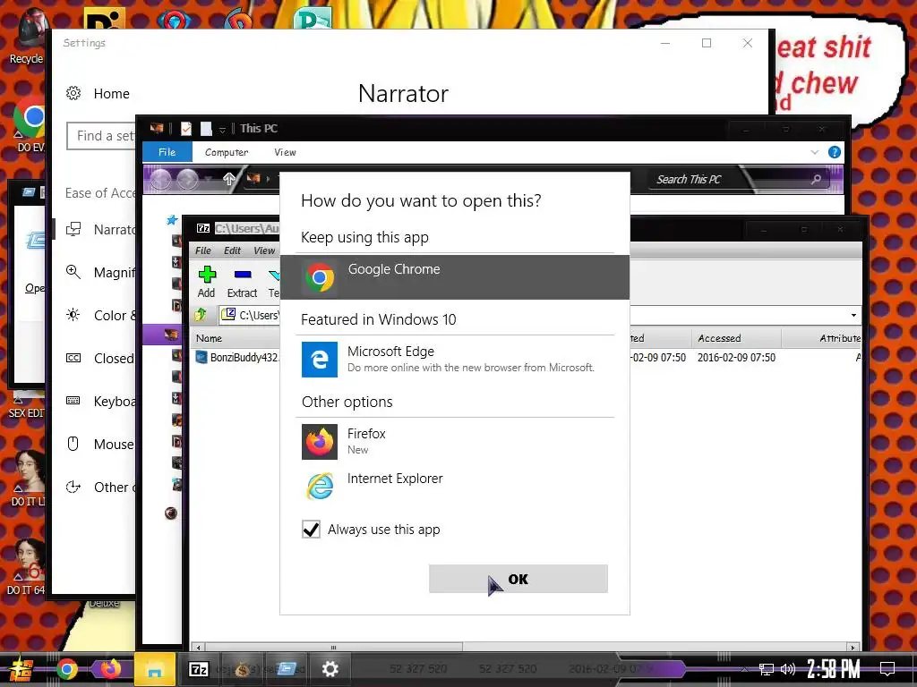Confirm with the OK button
This screenshot has height=687, width=917.
[518, 579]
